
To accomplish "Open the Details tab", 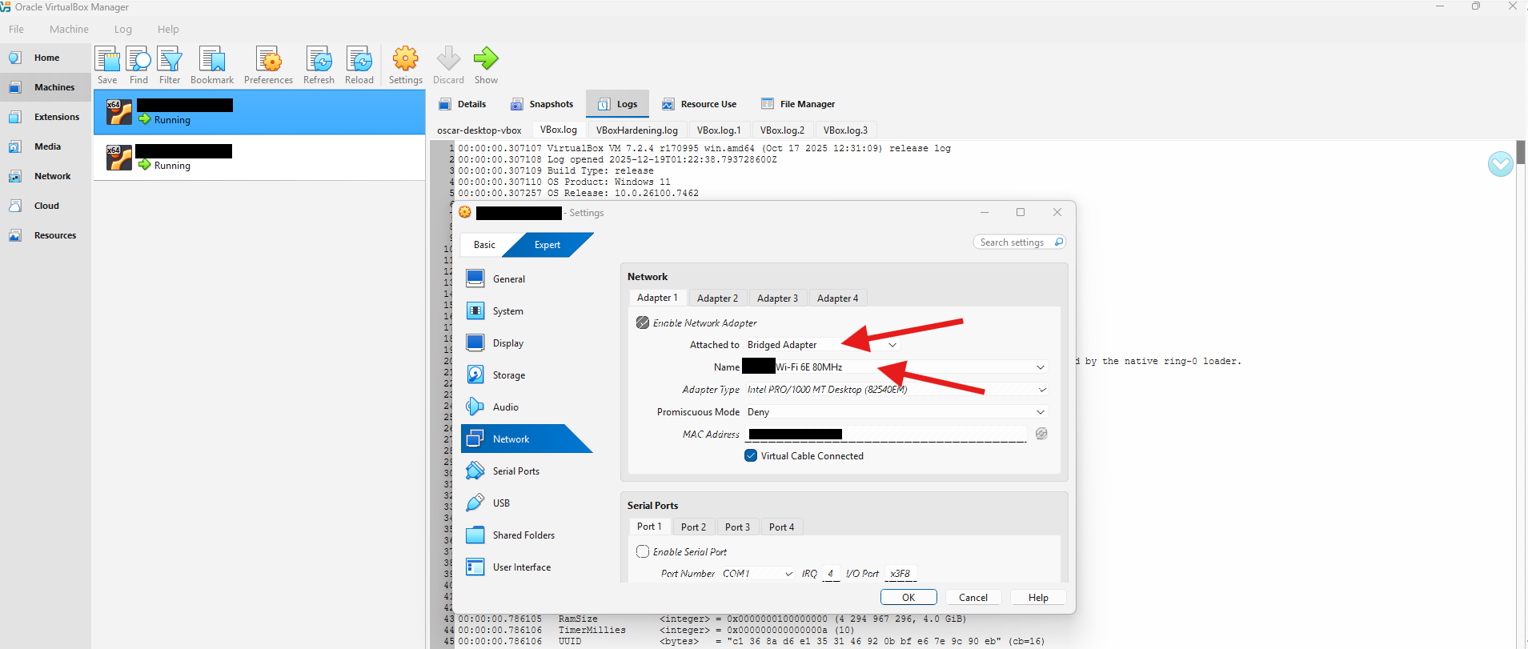I will [463, 104].
